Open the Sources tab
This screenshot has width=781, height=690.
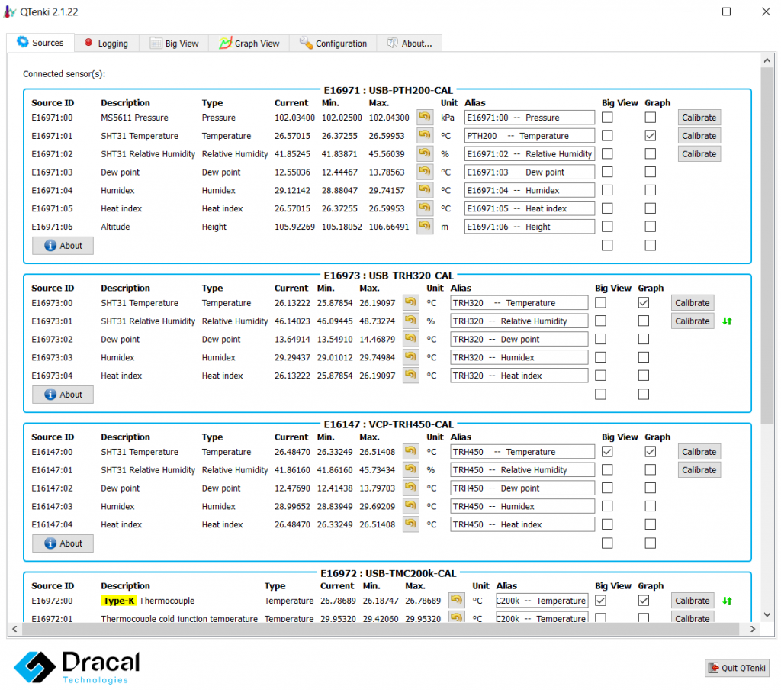(40, 43)
